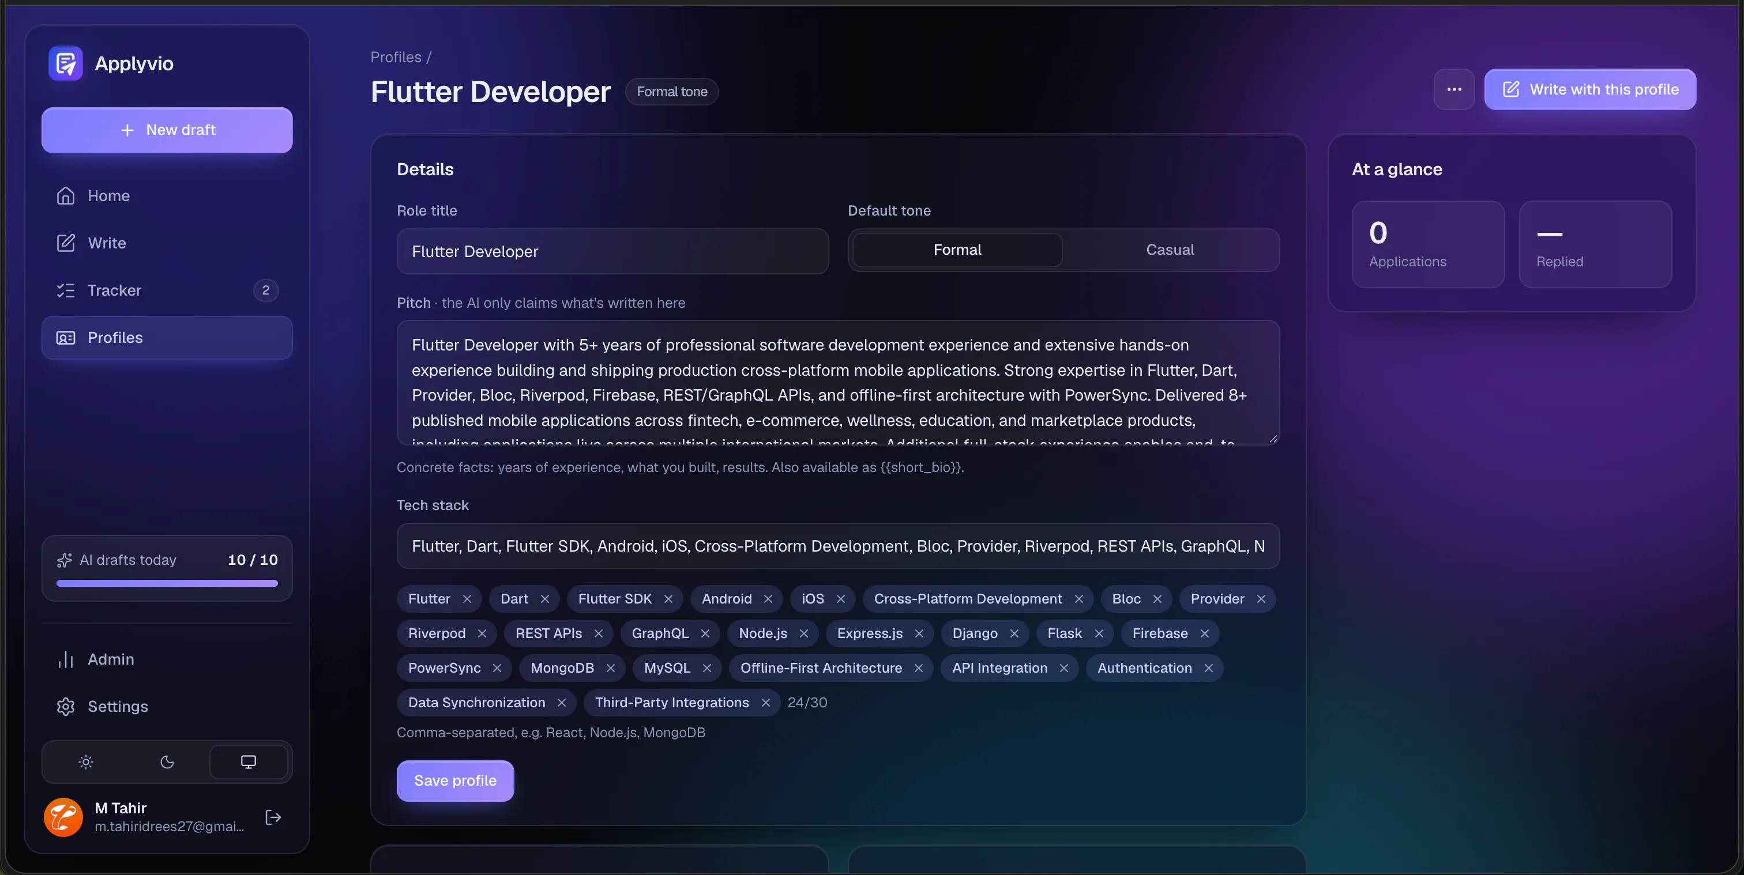
Task: Click the 24/30 tag counter
Action: point(807,703)
